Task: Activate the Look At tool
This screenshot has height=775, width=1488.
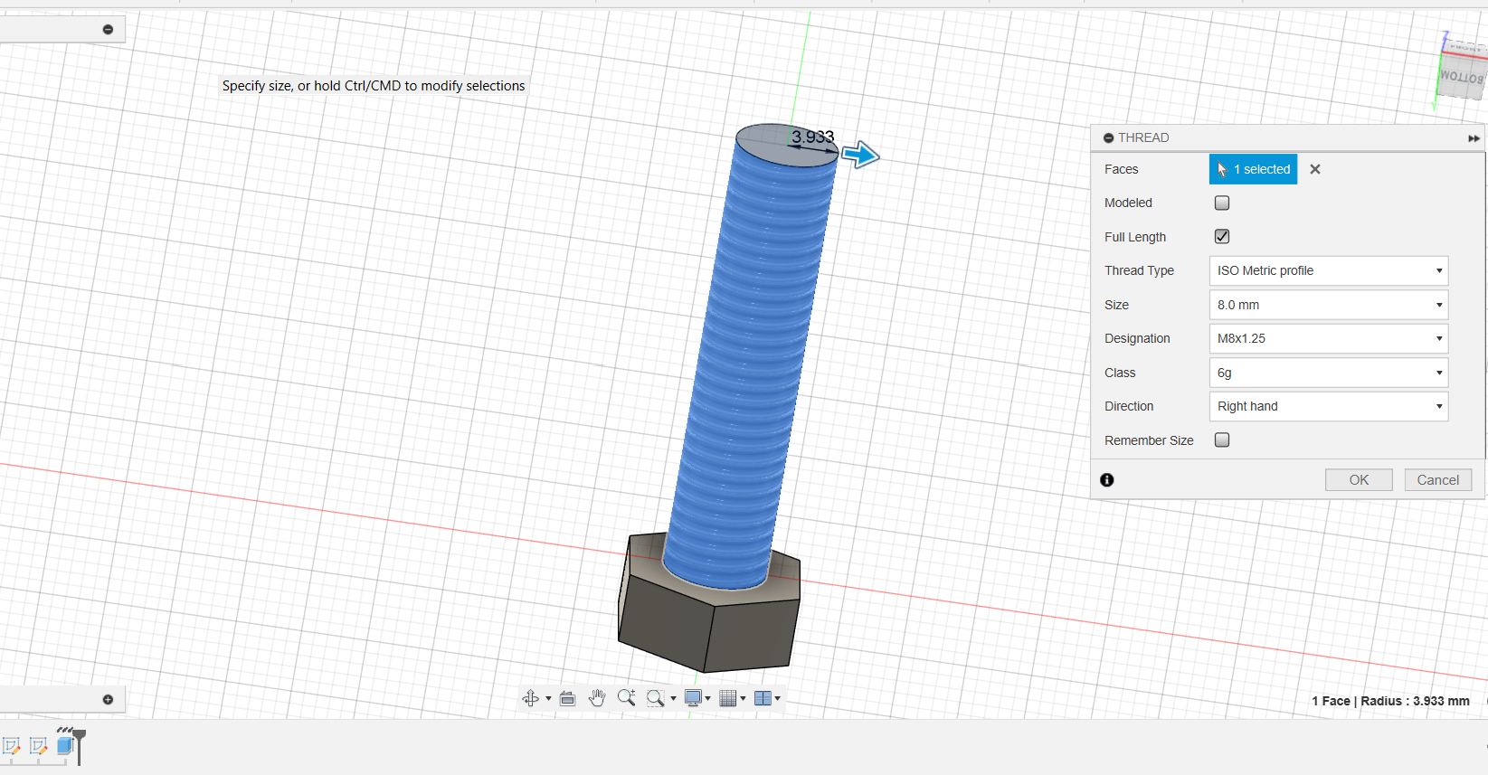Action: tap(568, 698)
